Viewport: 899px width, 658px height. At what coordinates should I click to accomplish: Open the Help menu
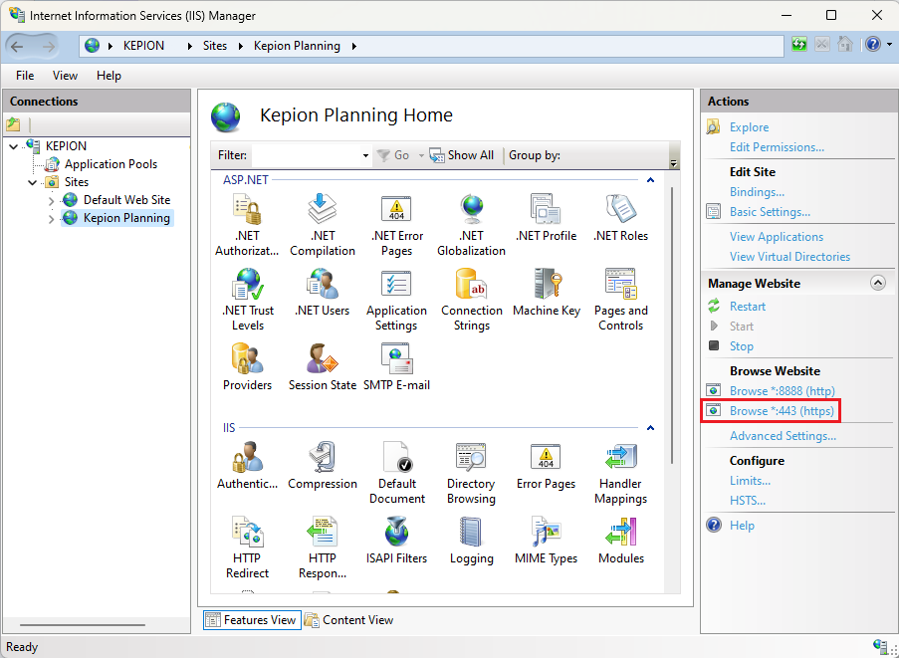(x=109, y=76)
